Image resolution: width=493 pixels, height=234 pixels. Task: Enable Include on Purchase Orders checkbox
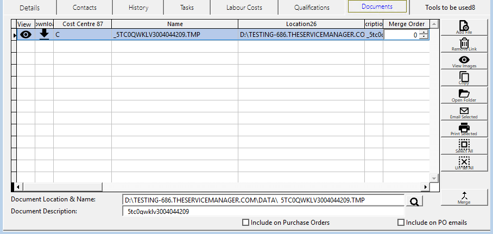click(x=246, y=223)
